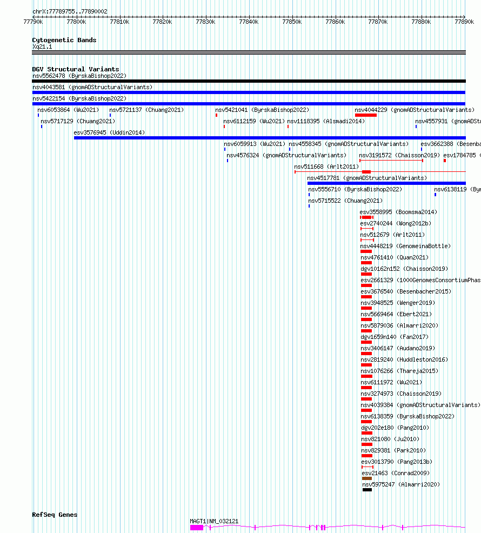This screenshot has height=533, width=481.
Task: Click the nsv5562478 (ByrskaBishop2022) variant label
Action: pyautogui.click(x=79, y=76)
